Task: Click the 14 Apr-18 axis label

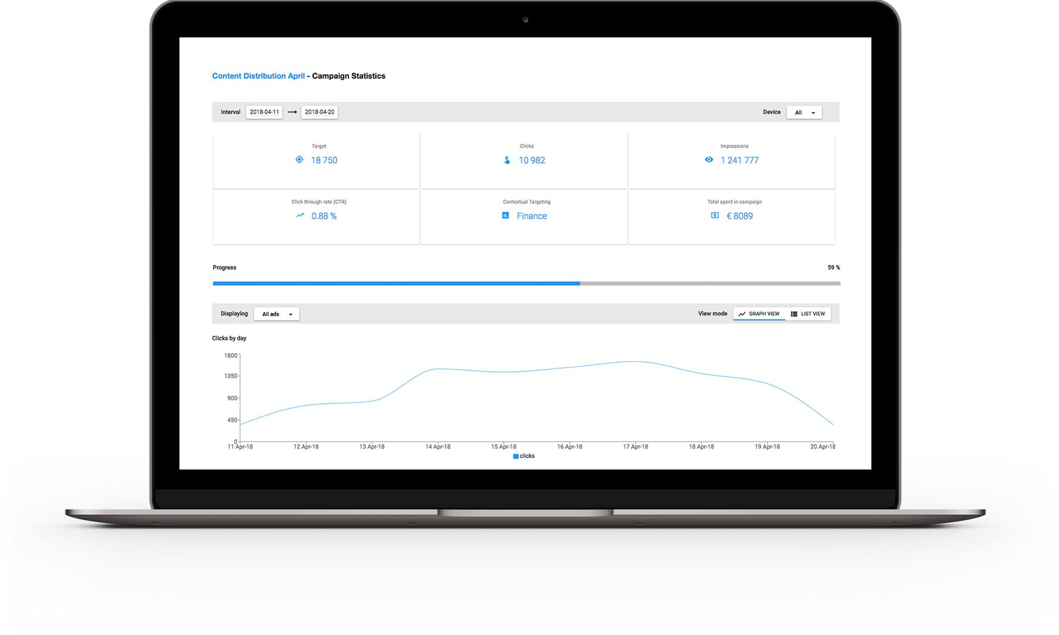Action: [438, 447]
